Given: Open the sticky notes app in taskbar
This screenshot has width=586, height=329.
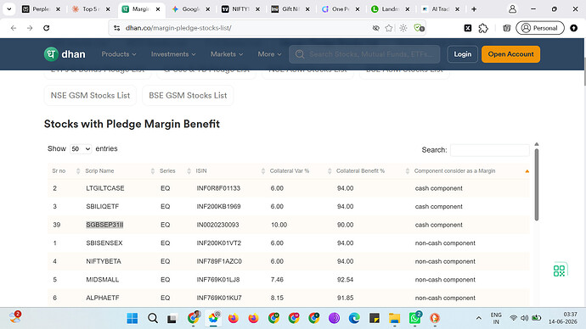Looking at the screenshot, I should pos(374,318).
